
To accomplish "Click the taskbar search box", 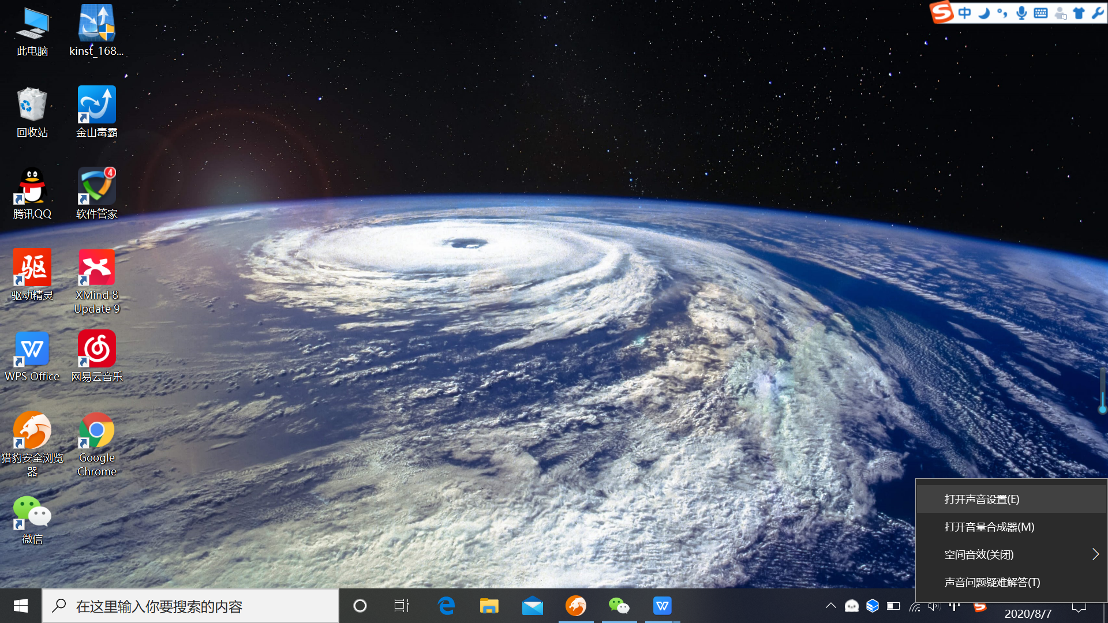I will [x=190, y=606].
